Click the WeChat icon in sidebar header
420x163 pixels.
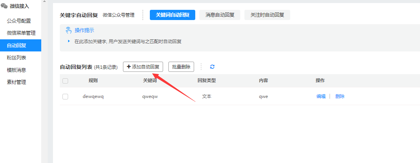coord(4,6)
